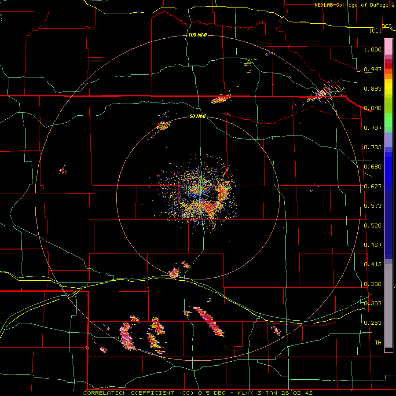This screenshot has height=396, width=396.
Task: Click the 0.680 color scale label
Action: click(x=373, y=167)
